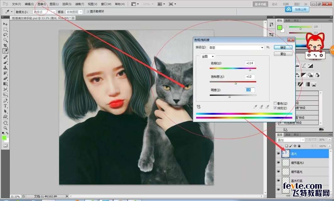334x201 pixels.
Task: Select the Horizontal Type tool
Action: click(x=5, y=106)
